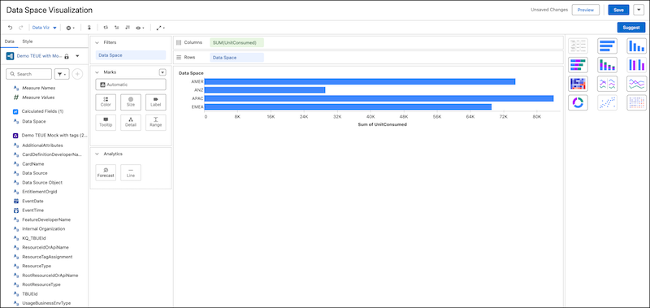Select the stacked vertical bar chart type
Screen dimensions: 650x308
point(607,65)
